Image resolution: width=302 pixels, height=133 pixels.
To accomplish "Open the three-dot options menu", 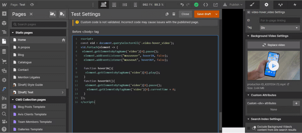I will pyautogui.click(x=93, y=5).
